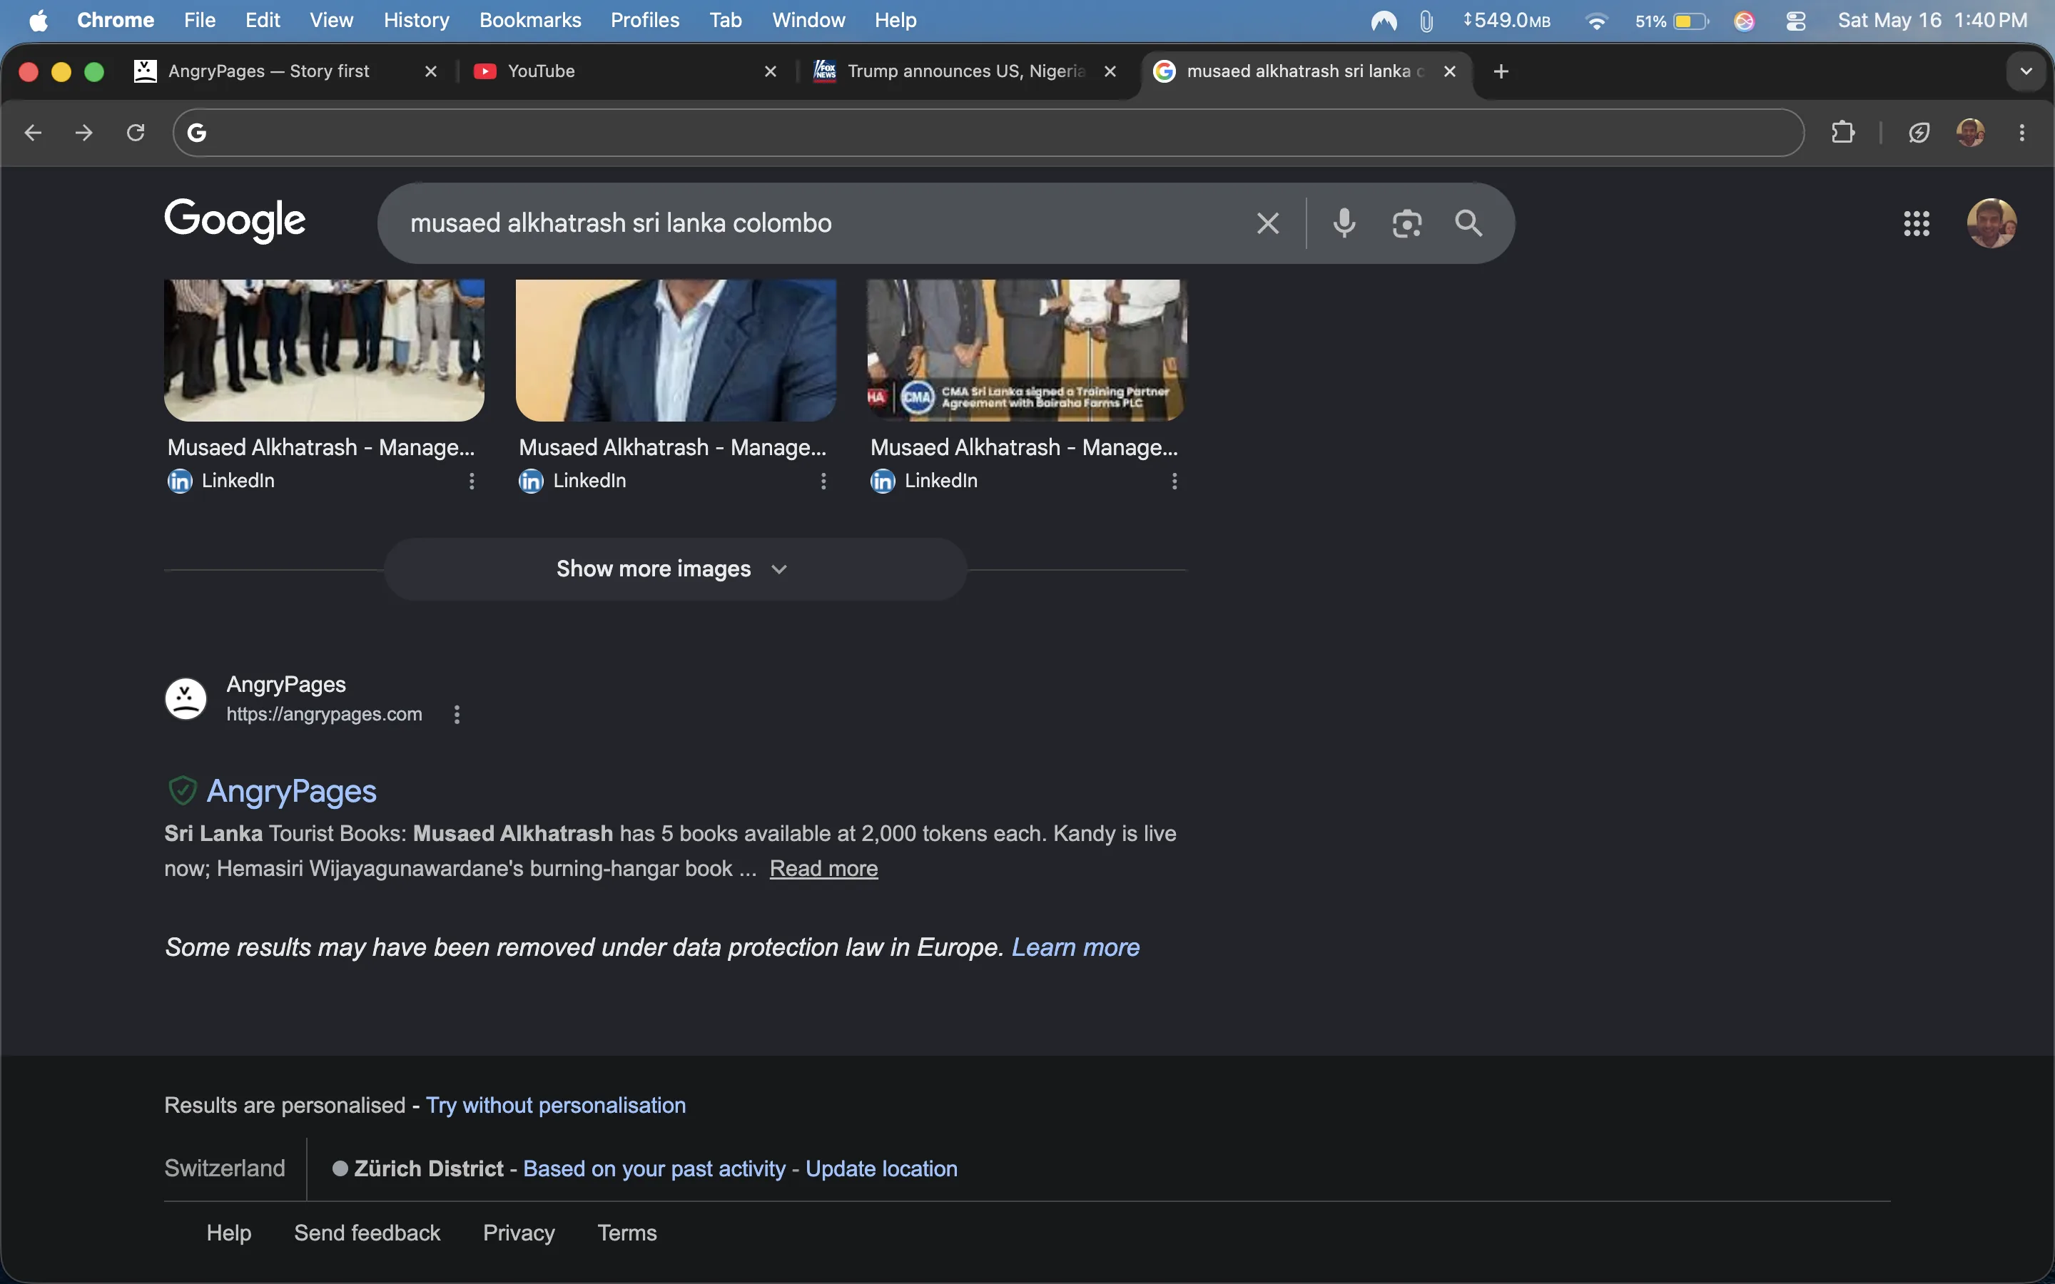Open the Apple menu
The image size is (2055, 1284).
pos(39,21)
